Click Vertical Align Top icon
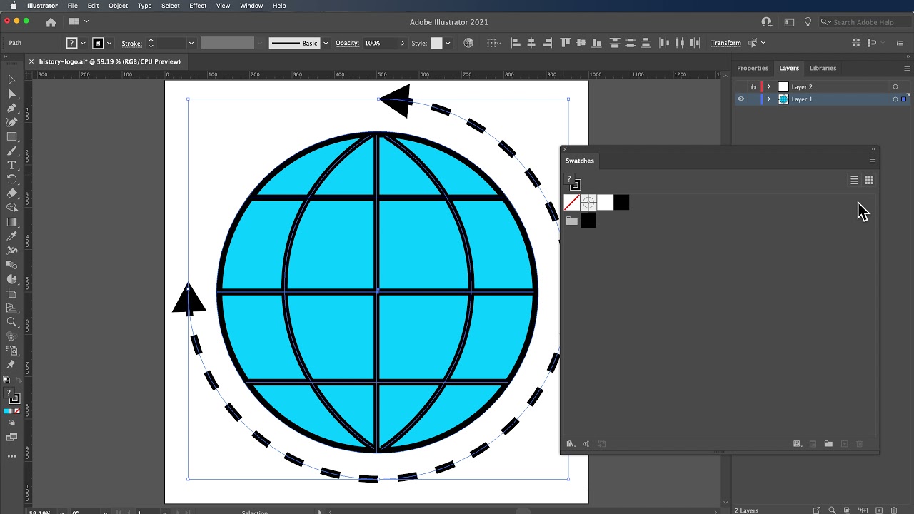The height and width of the screenshot is (514, 914). point(566,43)
